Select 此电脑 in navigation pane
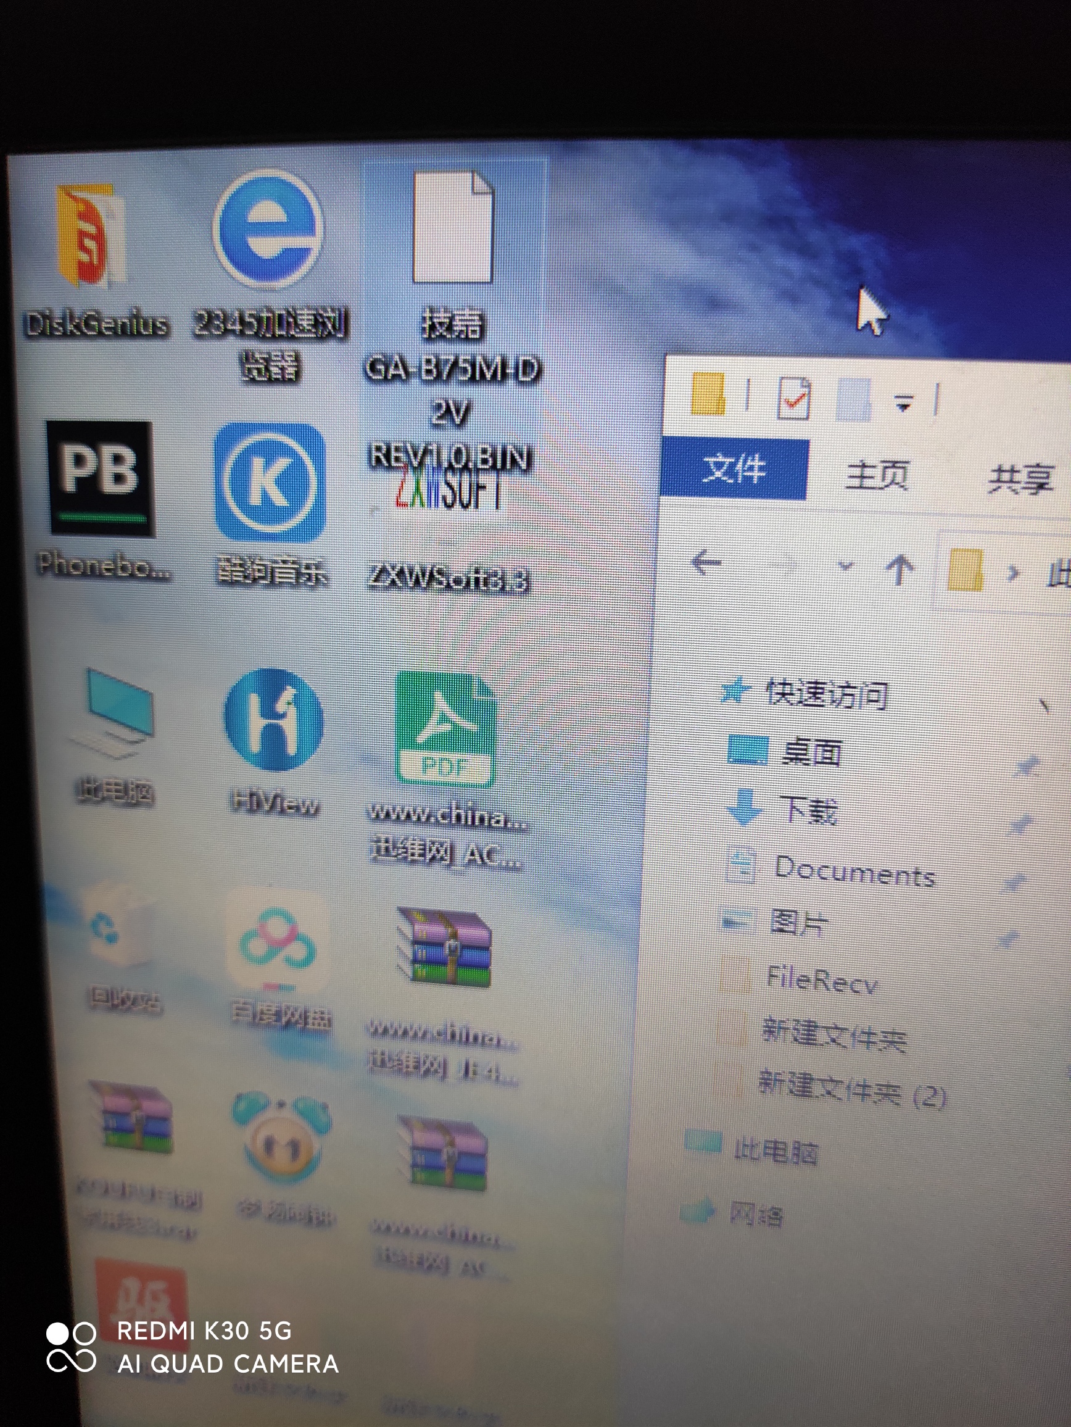 click(775, 1152)
